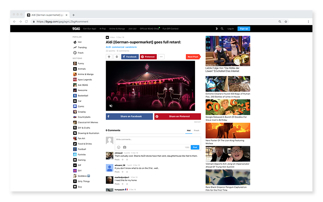
Task: Toggle dark mode with the moon icon
Action: (216, 29)
